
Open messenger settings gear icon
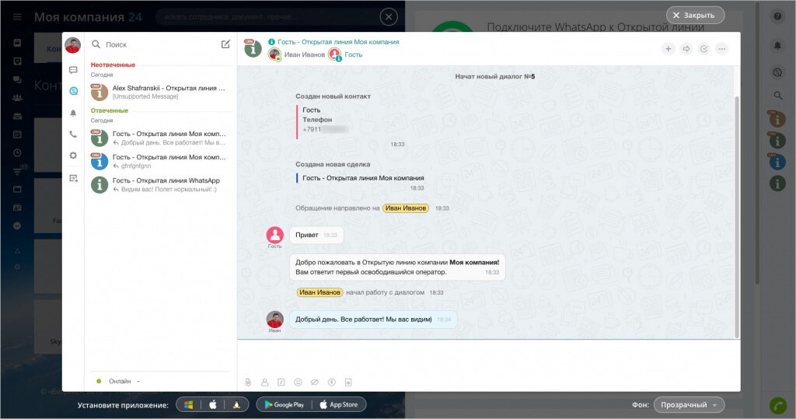(73, 155)
